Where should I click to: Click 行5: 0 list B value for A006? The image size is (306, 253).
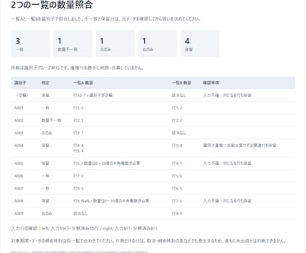(177, 176)
